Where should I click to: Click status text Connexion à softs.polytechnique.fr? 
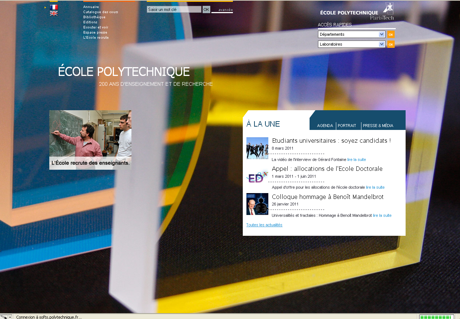(x=49, y=317)
